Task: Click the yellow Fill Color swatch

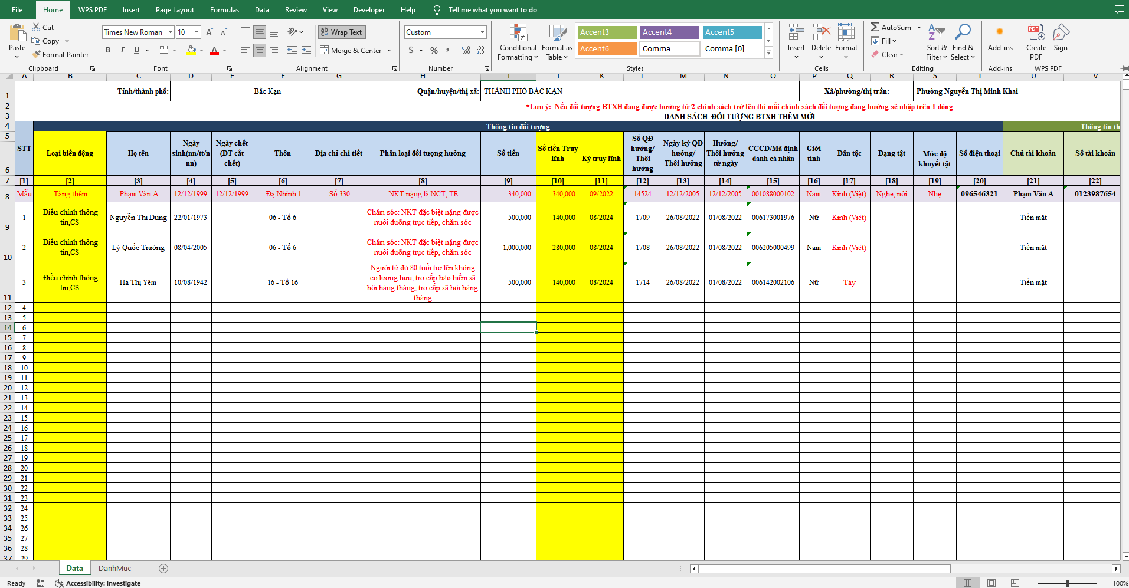Action: click(191, 50)
